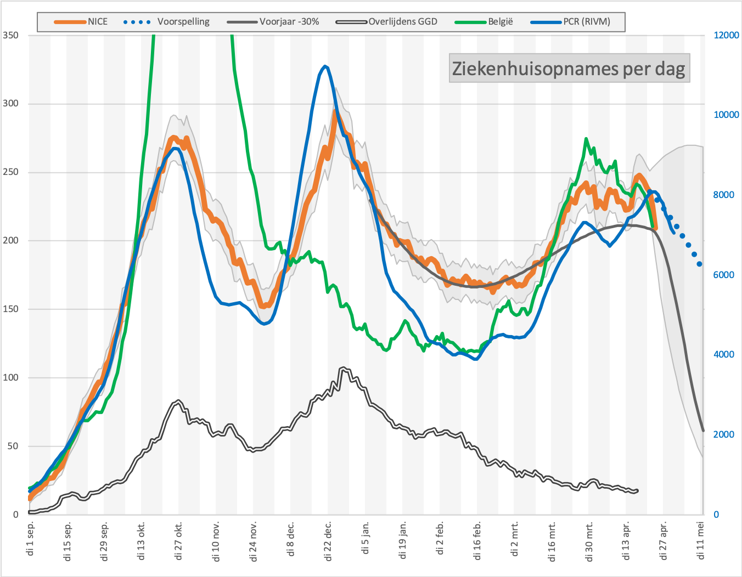Click the green België legend swatch
The height and width of the screenshot is (577, 742).
(470, 22)
